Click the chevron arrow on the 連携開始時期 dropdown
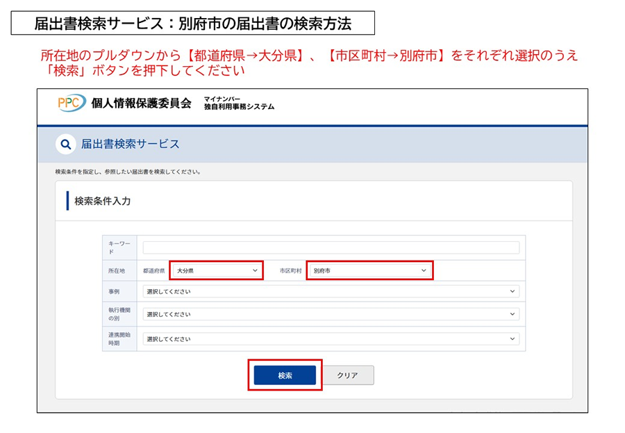This screenshot has width=625, height=433. [x=512, y=338]
